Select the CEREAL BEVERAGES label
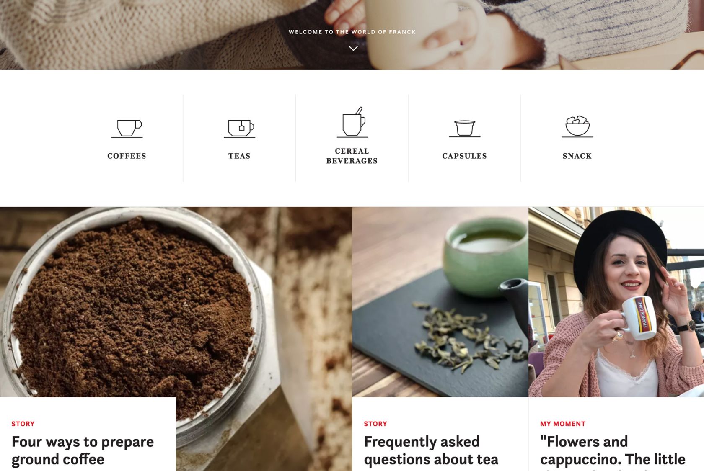 point(352,156)
